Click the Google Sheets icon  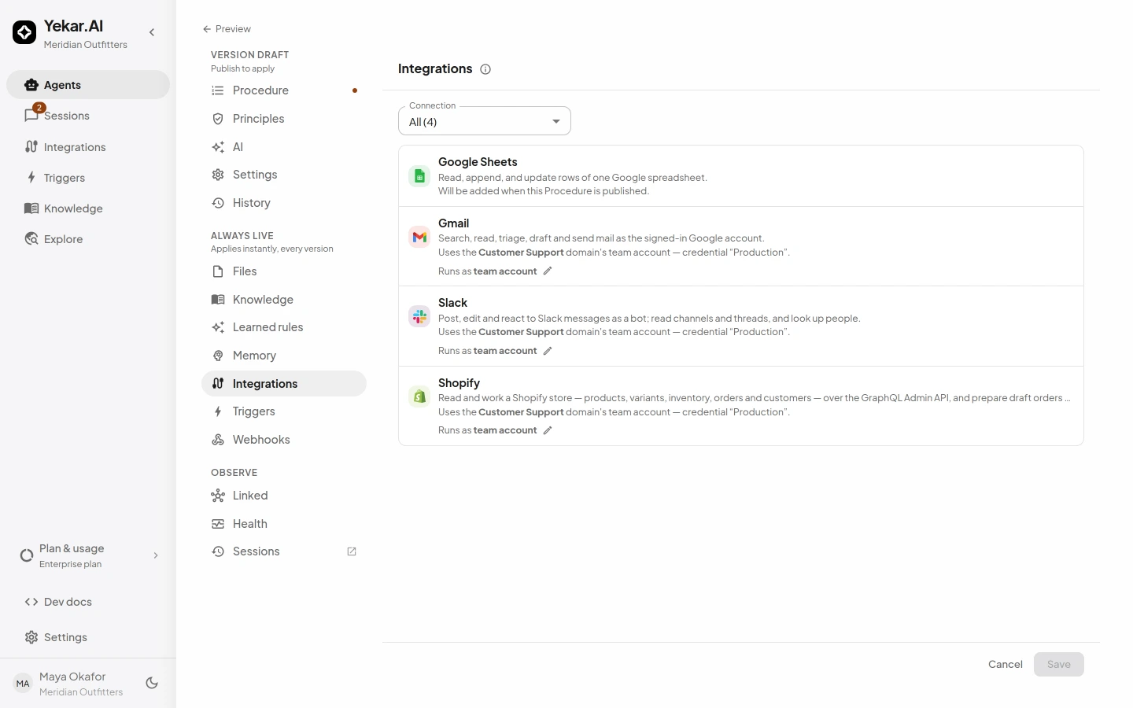pos(419,176)
